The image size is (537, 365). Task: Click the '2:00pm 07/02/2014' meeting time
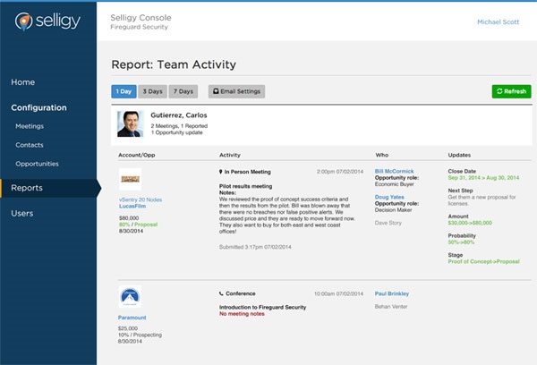click(x=340, y=172)
